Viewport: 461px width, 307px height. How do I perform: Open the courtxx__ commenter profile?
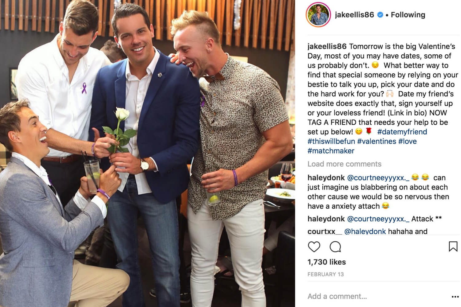(x=325, y=231)
